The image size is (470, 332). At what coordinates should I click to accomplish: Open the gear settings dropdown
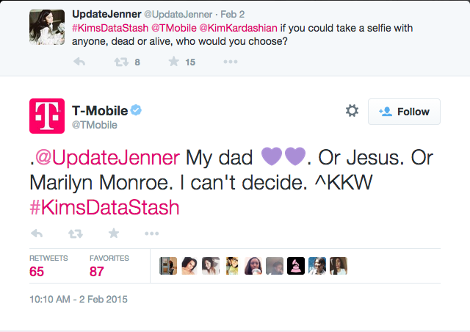click(x=352, y=111)
